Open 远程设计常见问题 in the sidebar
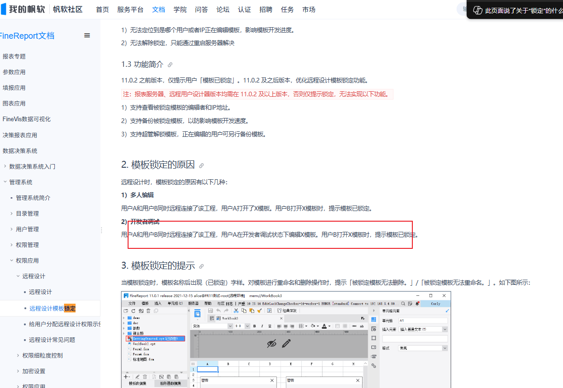The image size is (563, 388). (x=52, y=340)
